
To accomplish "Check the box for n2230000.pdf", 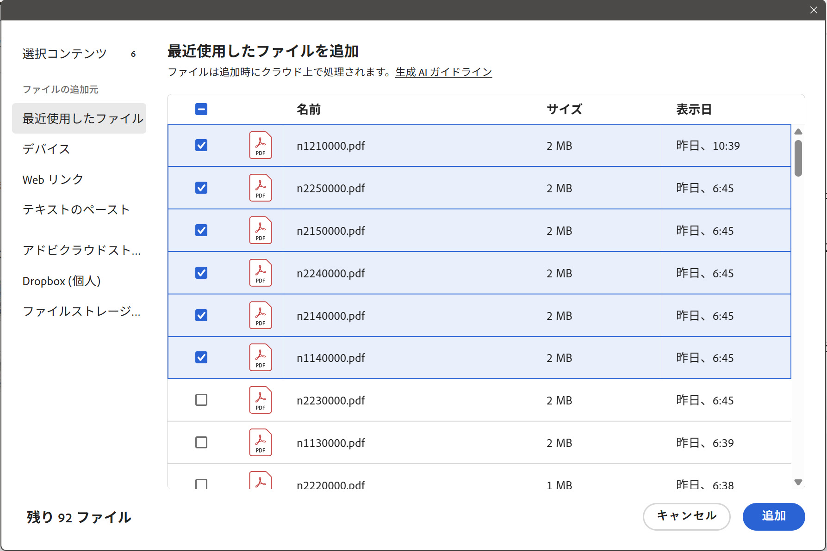I will click(x=201, y=400).
